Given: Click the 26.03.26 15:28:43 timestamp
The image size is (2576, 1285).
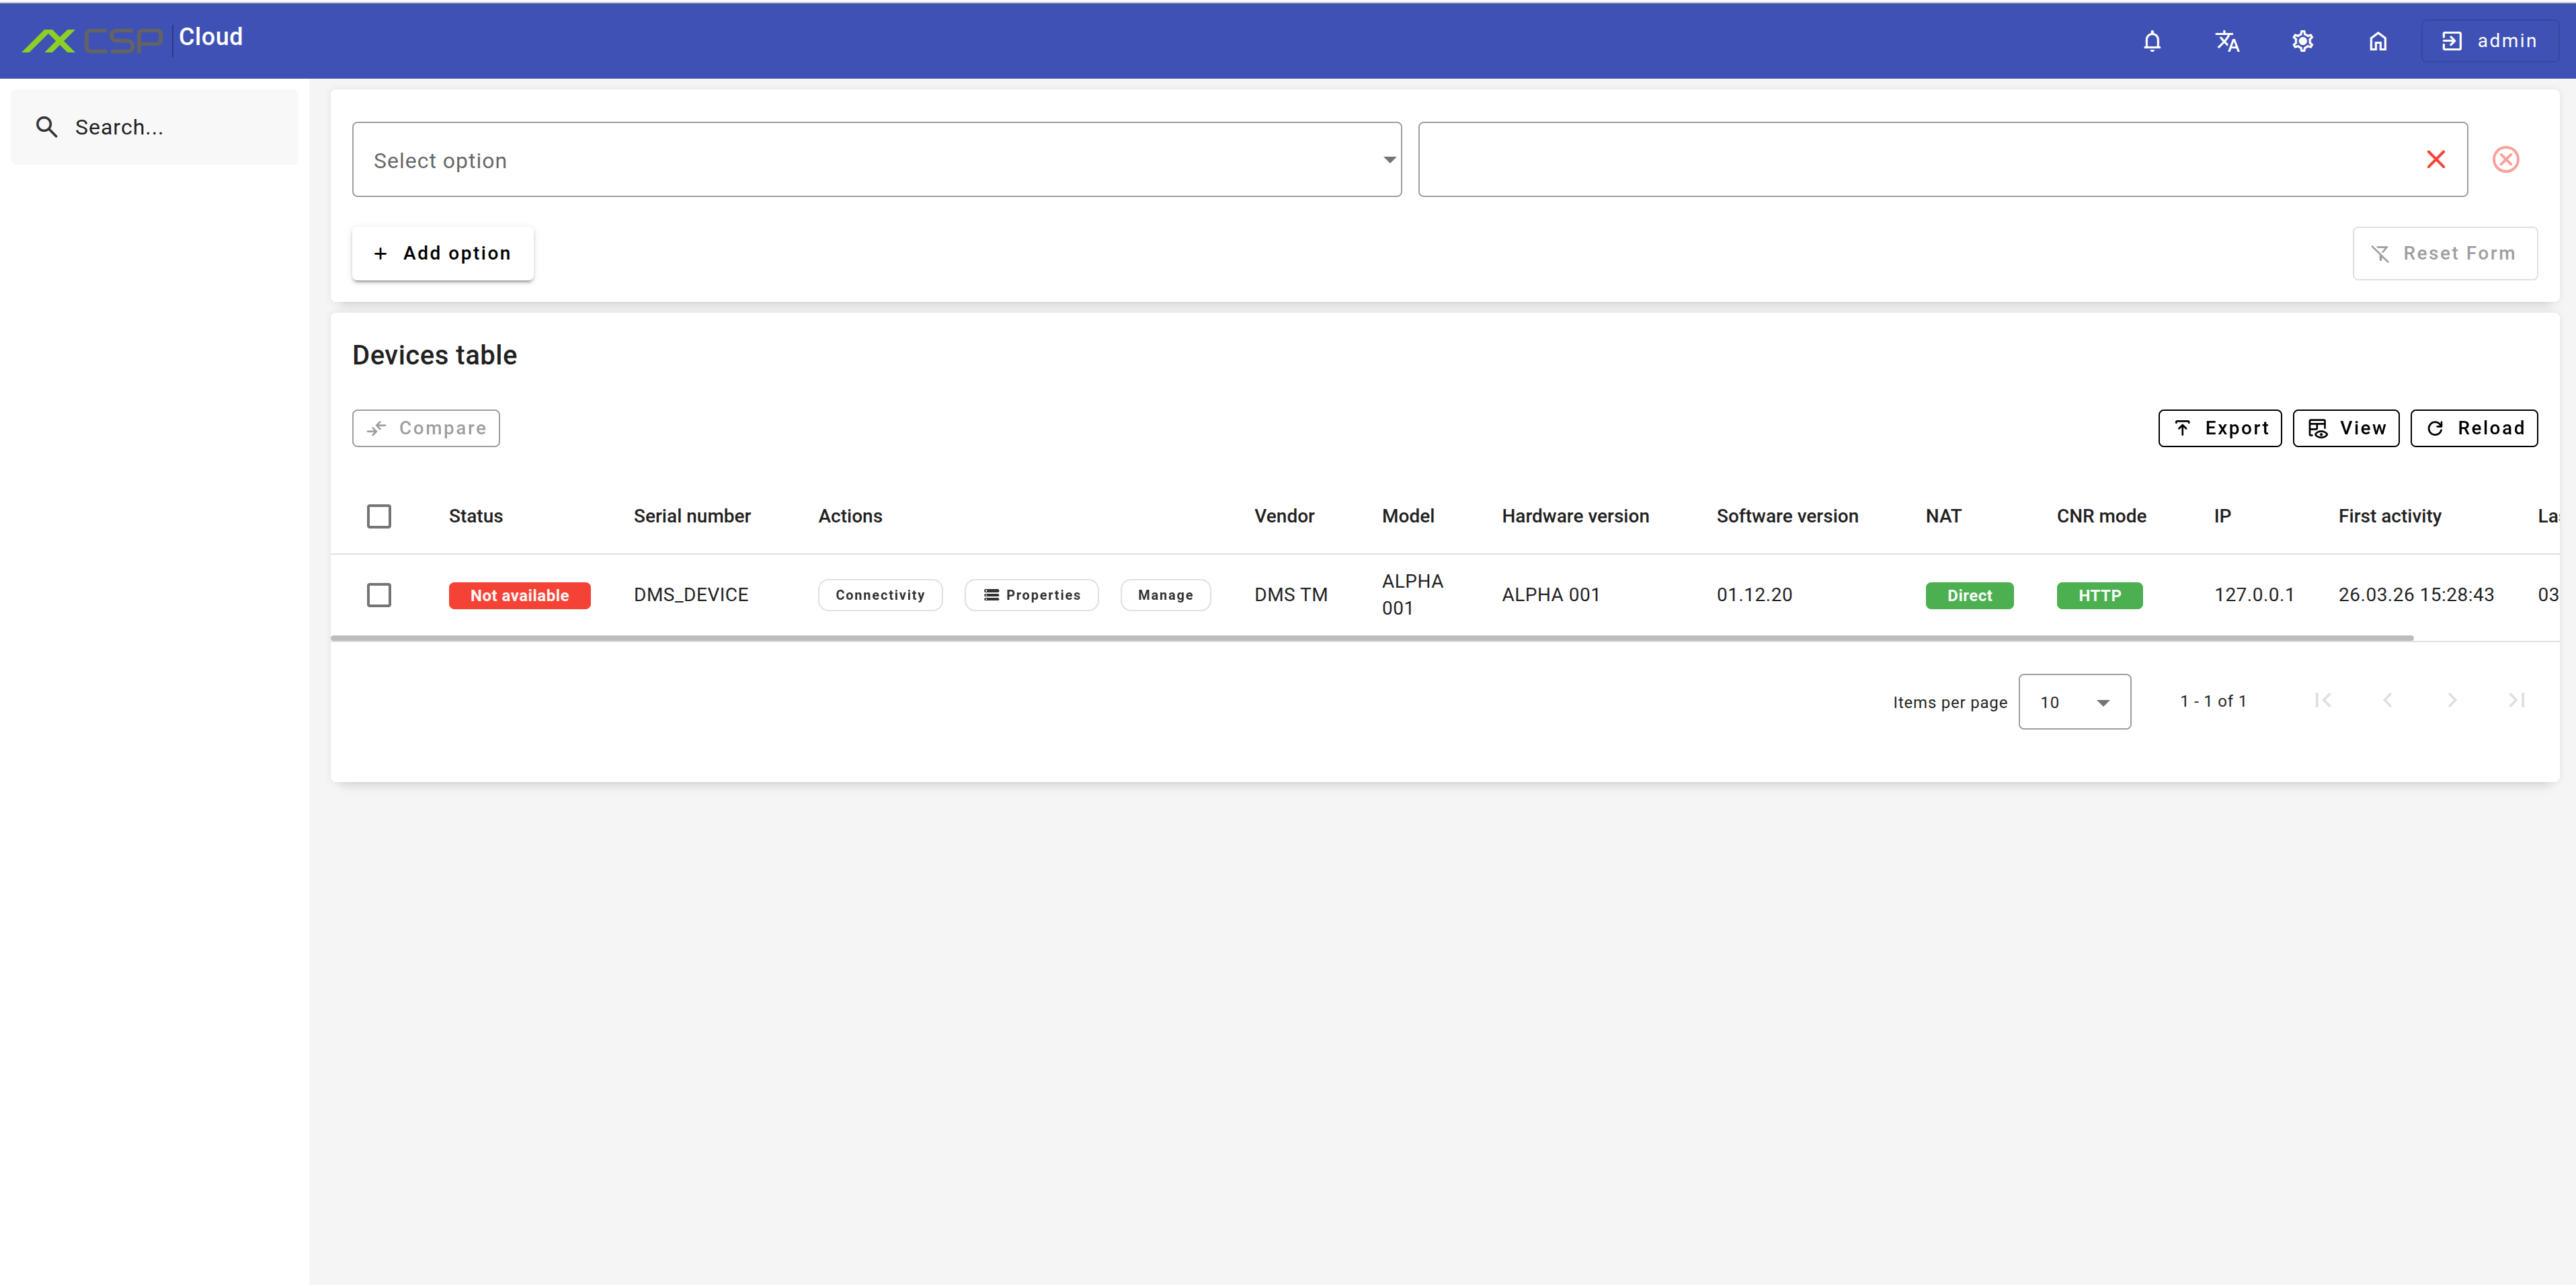Looking at the screenshot, I should pyautogui.click(x=2416, y=595).
